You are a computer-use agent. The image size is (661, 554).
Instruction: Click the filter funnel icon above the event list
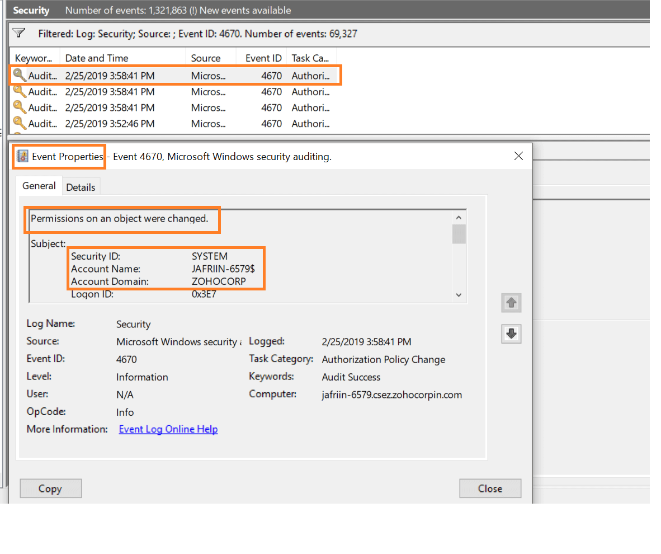[x=20, y=34]
